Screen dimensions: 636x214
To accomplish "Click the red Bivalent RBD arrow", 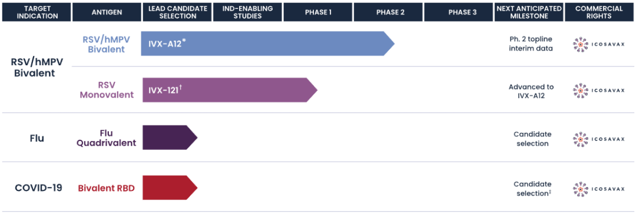I will click(170, 188).
